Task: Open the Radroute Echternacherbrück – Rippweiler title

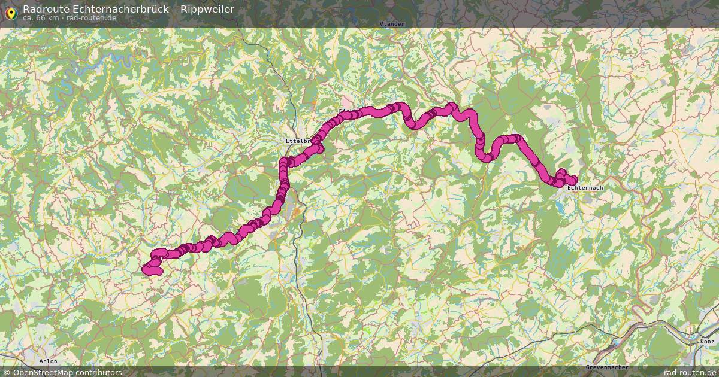Action: pos(128,9)
